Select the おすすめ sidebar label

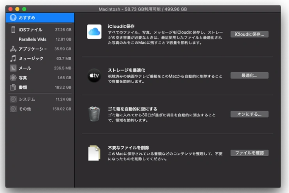(x=27, y=18)
